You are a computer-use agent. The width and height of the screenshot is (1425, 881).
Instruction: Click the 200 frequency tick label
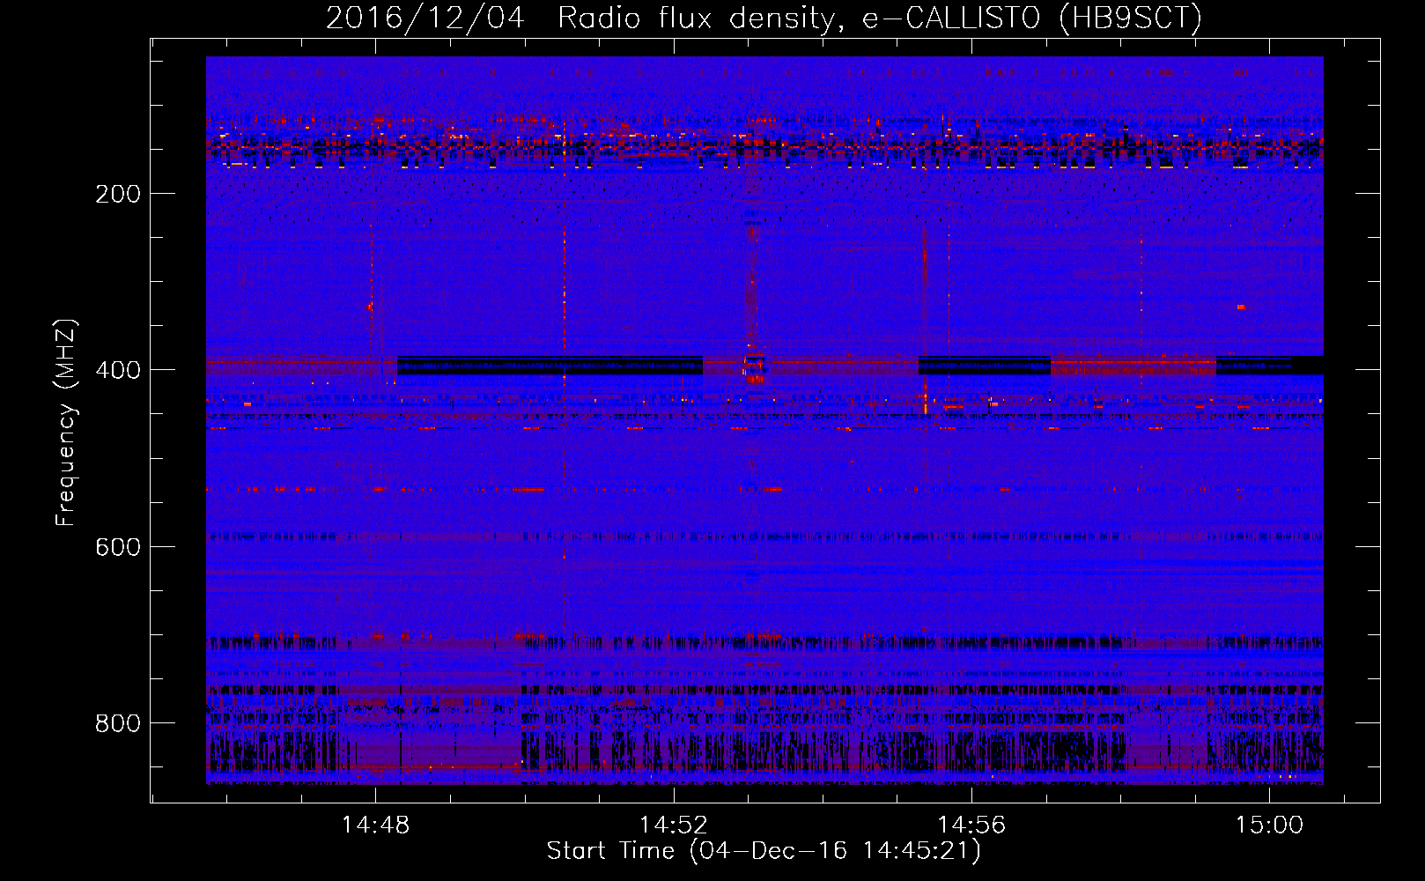(x=118, y=194)
